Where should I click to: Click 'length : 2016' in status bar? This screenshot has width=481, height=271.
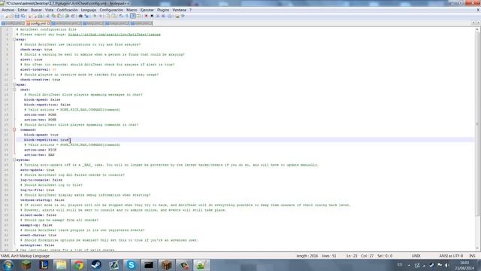point(307,256)
